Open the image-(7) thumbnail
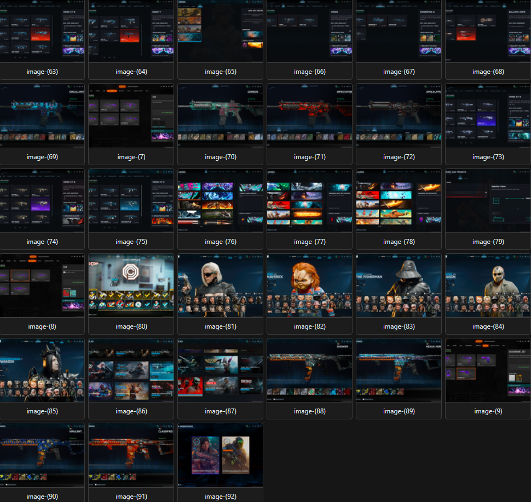This screenshot has height=502, width=531. coord(131,116)
